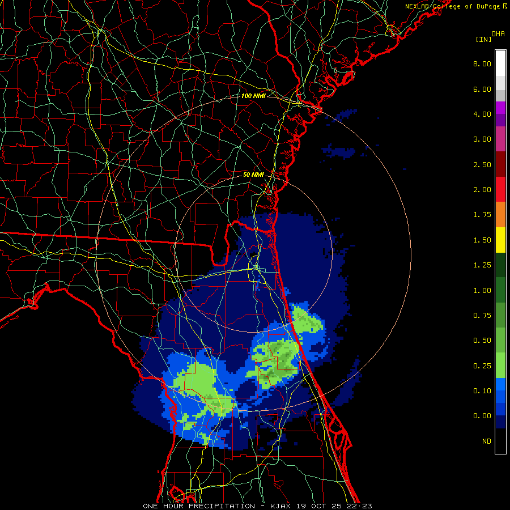Click the 1.25 legend value

pos(482,265)
